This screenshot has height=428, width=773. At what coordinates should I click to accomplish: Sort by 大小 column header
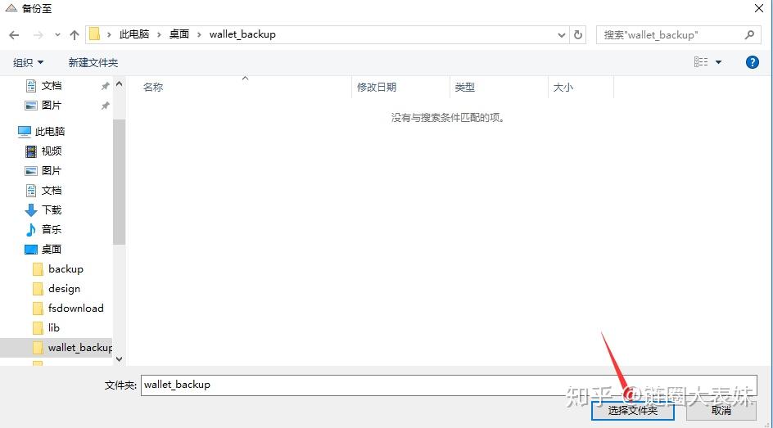tap(563, 88)
